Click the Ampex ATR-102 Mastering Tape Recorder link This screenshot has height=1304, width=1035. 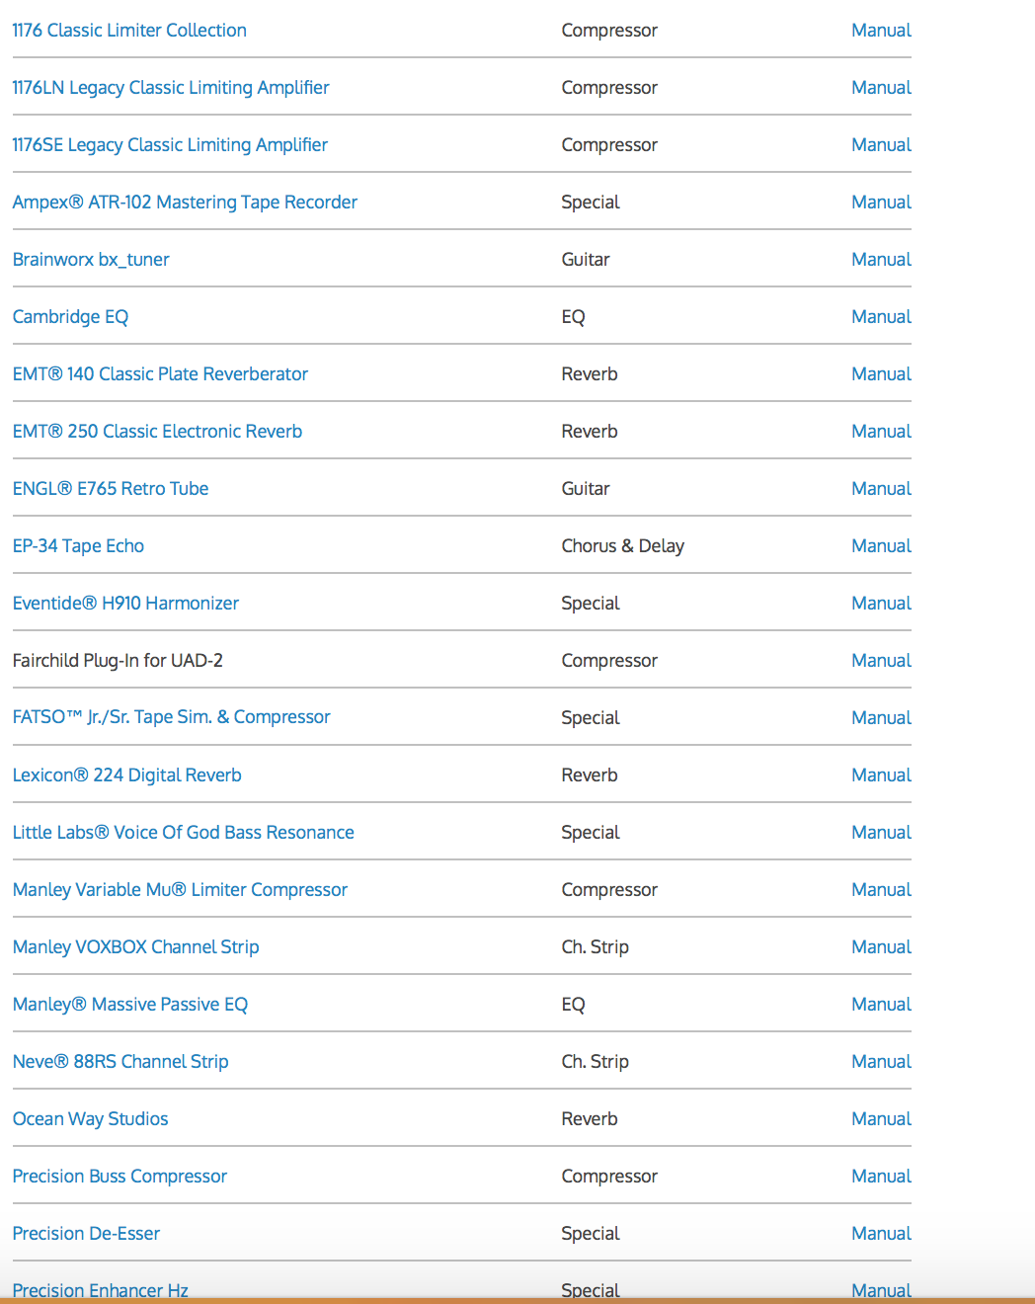point(185,203)
